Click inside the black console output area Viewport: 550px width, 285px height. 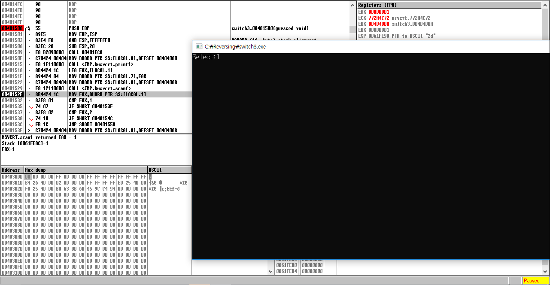(371, 156)
